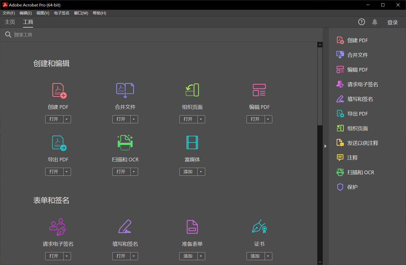Expand dropdown arrow beside 合并文件 打开 button
This screenshot has width=406, height=265.
(134, 119)
